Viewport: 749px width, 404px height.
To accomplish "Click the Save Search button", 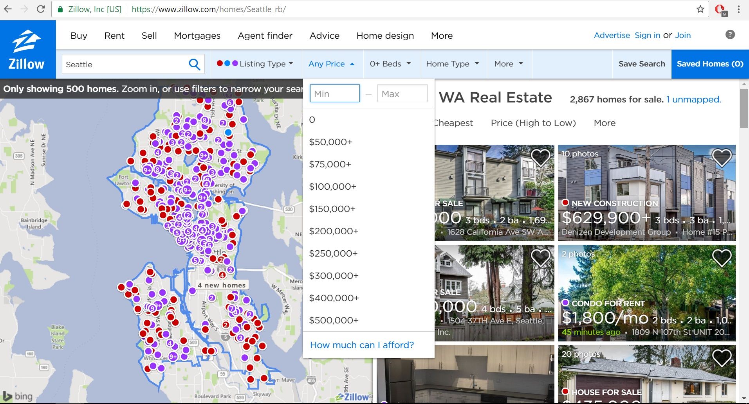I will (642, 64).
